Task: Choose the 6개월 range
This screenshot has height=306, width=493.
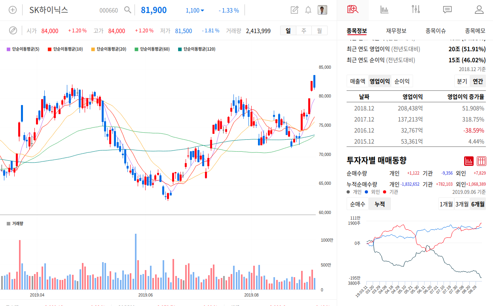Action: [478, 204]
